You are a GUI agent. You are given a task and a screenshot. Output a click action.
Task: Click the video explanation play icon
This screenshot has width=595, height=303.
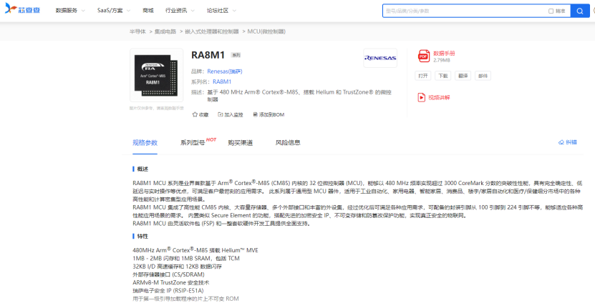click(x=421, y=97)
